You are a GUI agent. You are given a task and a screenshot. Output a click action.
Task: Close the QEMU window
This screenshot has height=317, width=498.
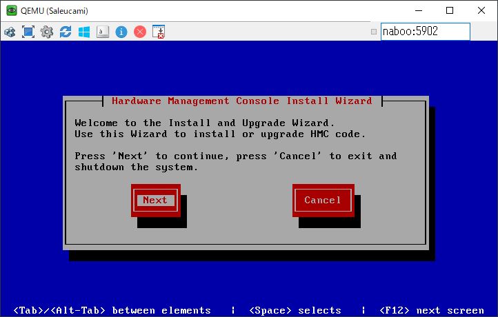pyautogui.click(x=481, y=10)
